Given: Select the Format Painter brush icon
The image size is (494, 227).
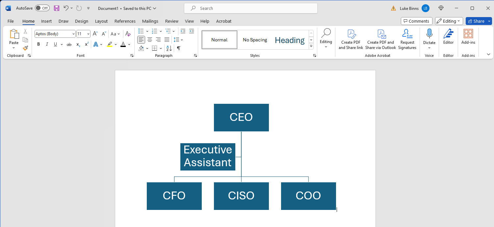Looking at the screenshot, I should point(25,48).
